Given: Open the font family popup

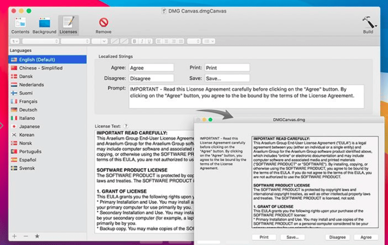Looking at the screenshot, I should [41, 41].
